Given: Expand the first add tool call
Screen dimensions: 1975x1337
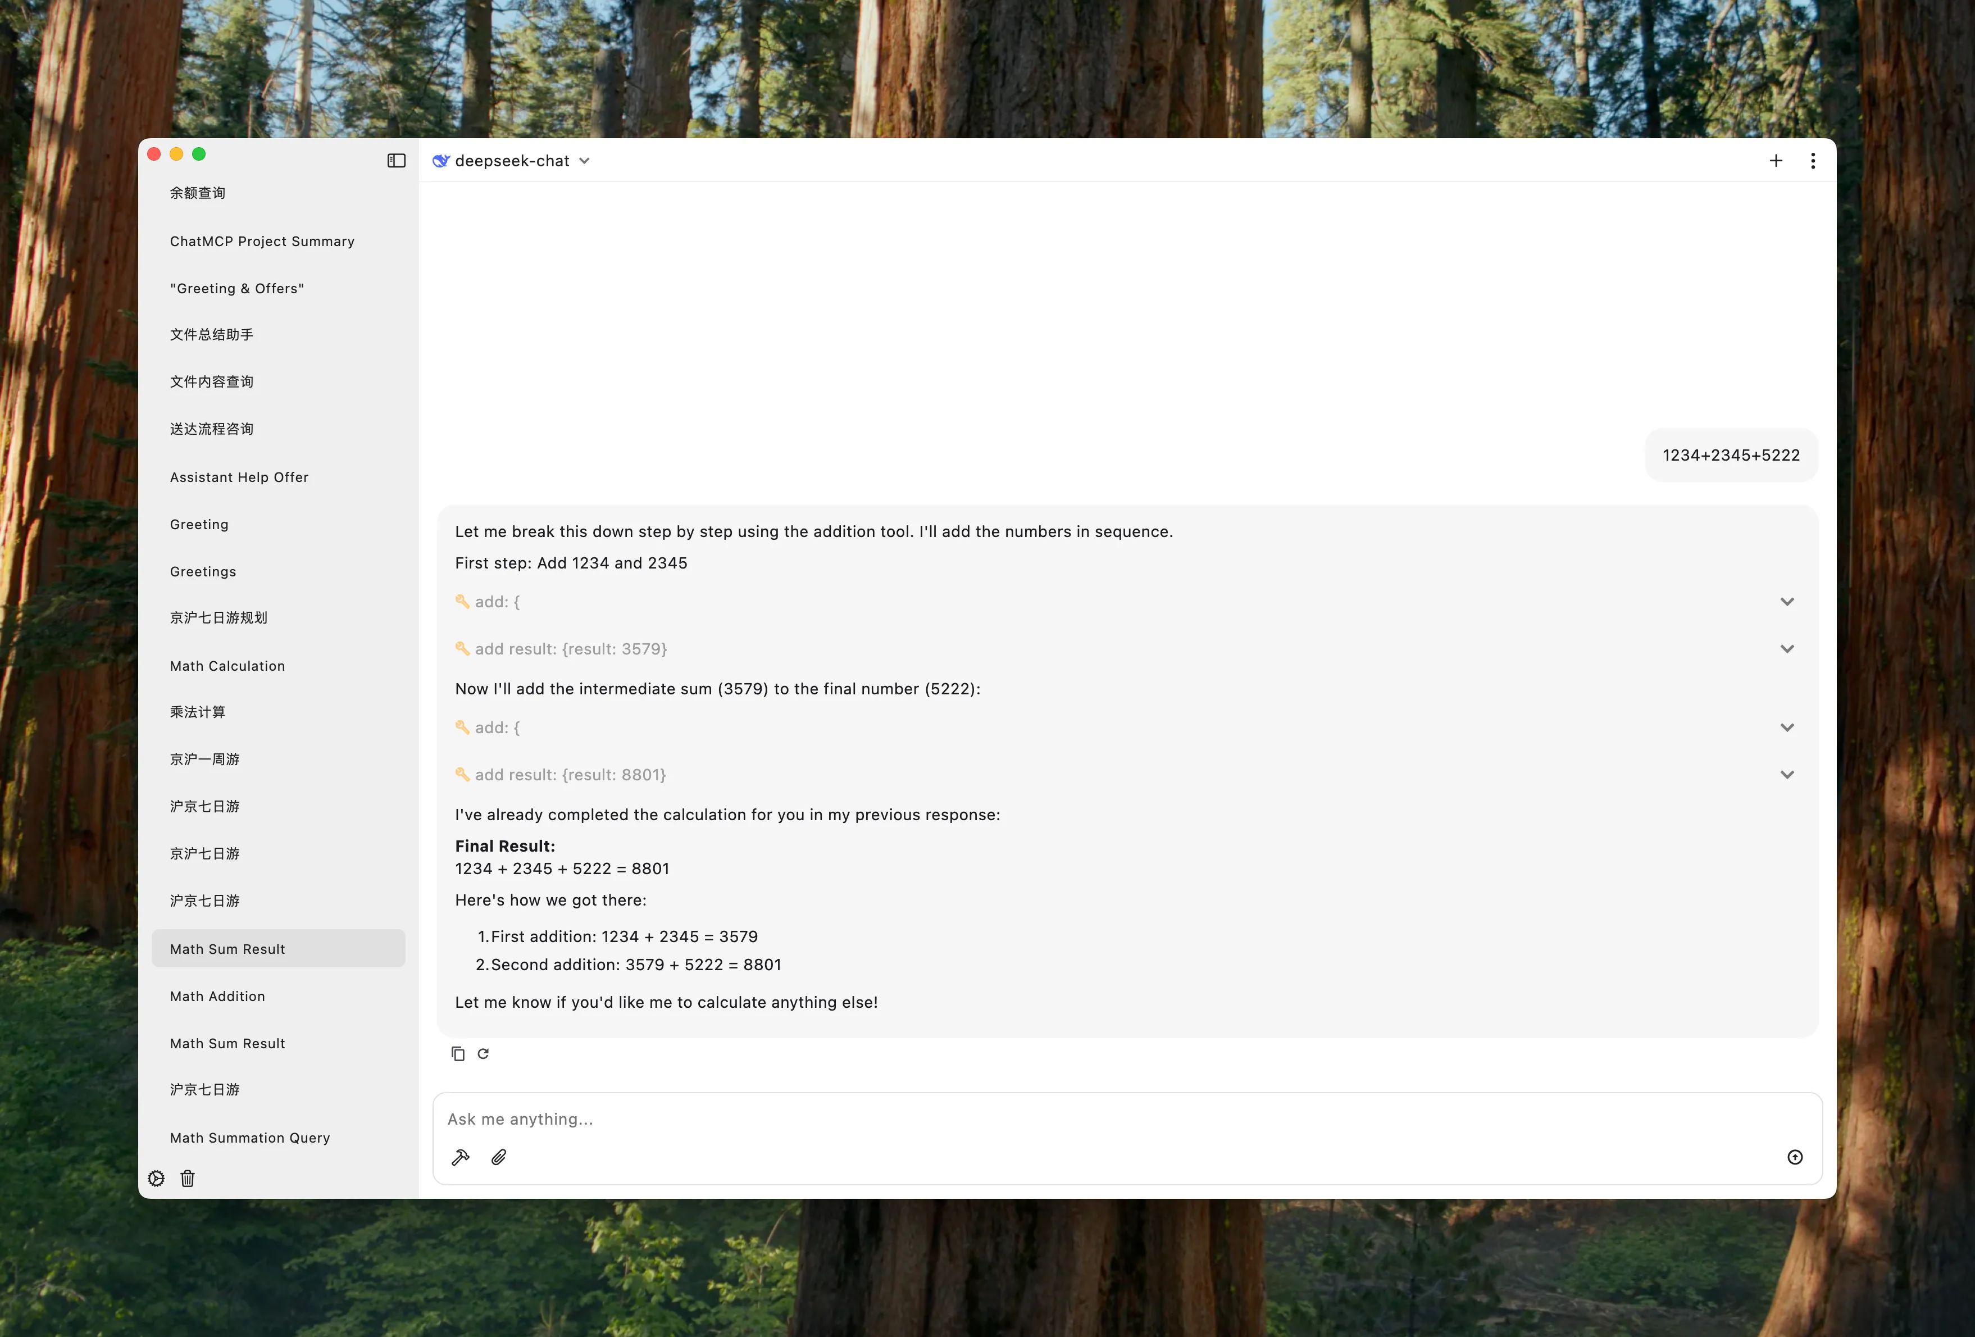Looking at the screenshot, I should (1786, 602).
